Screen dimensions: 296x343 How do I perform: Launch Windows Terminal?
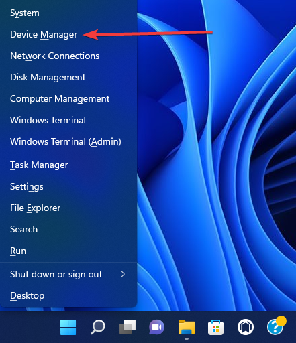[x=68, y=120]
